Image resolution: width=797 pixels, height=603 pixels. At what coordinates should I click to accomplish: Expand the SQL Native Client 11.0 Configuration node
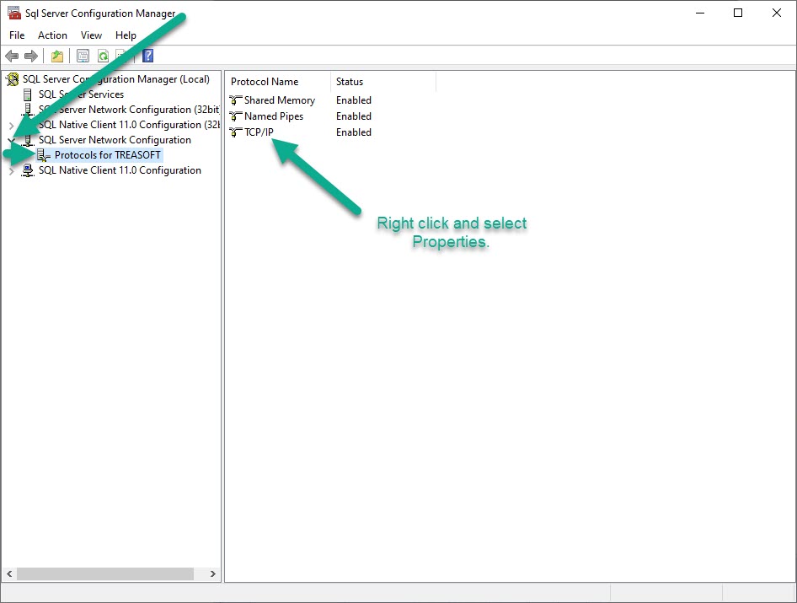click(11, 171)
